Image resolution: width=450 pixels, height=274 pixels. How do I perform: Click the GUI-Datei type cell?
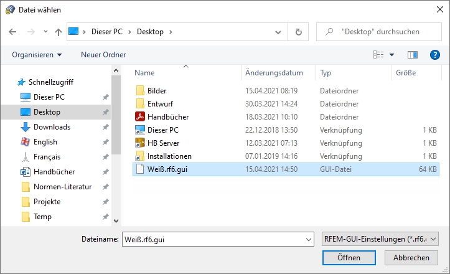(x=335, y=169)
